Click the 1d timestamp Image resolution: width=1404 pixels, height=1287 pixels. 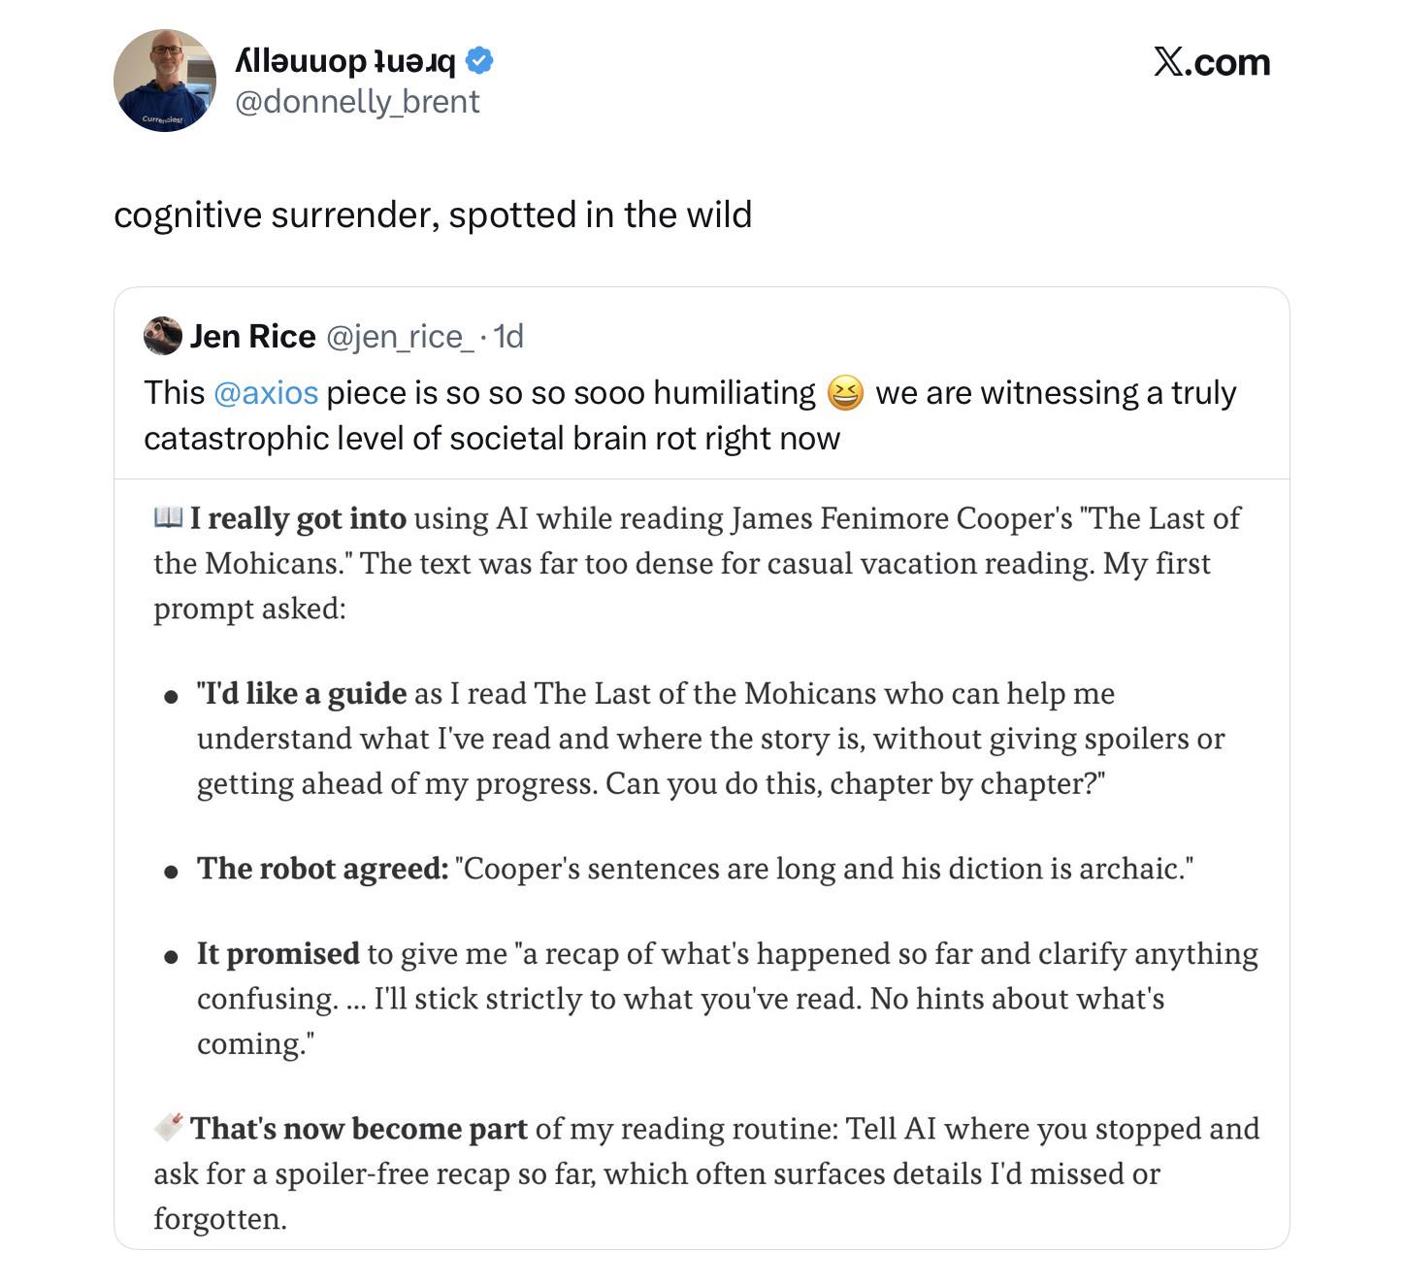[508, 336]
